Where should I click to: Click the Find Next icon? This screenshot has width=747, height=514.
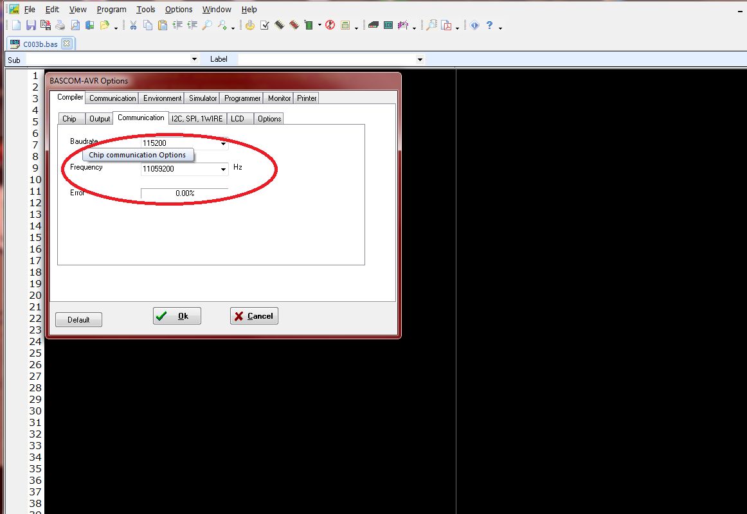(222, 25)
